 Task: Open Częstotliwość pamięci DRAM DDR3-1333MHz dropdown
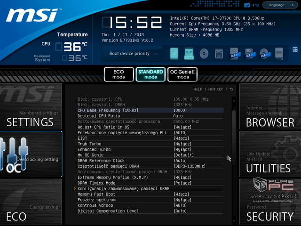(190, 166)
